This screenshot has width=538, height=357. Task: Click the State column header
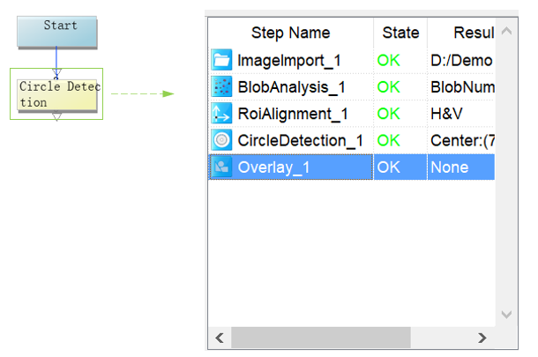[x=400, y=33]
